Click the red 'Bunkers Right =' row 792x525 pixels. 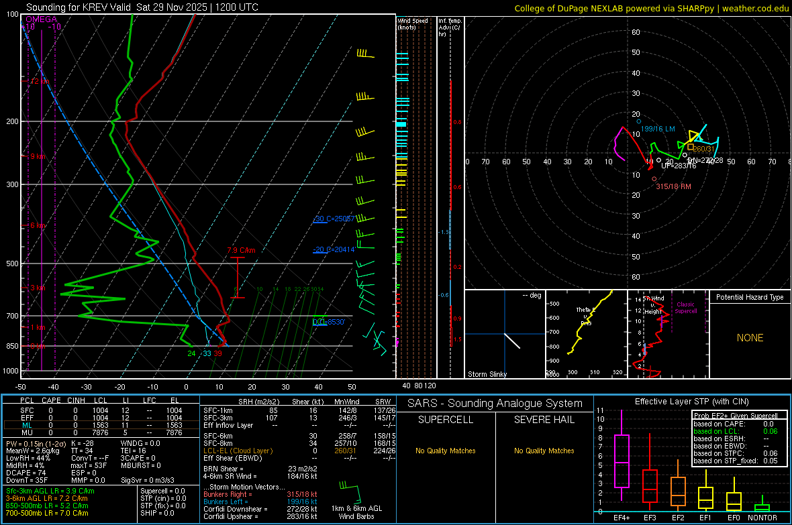pyautogui.click(x=260, y=495)
